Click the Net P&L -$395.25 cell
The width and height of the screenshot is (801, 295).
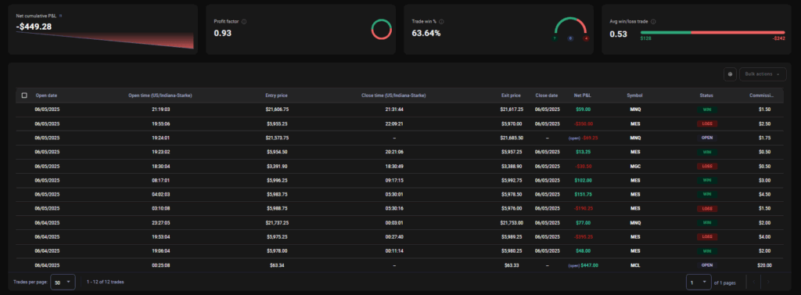(x=583, y=237)
